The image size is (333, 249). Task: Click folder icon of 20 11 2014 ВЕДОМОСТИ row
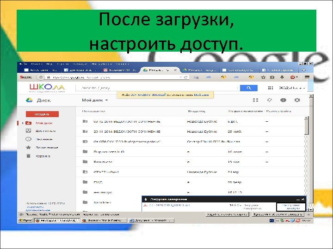[85, 131]
